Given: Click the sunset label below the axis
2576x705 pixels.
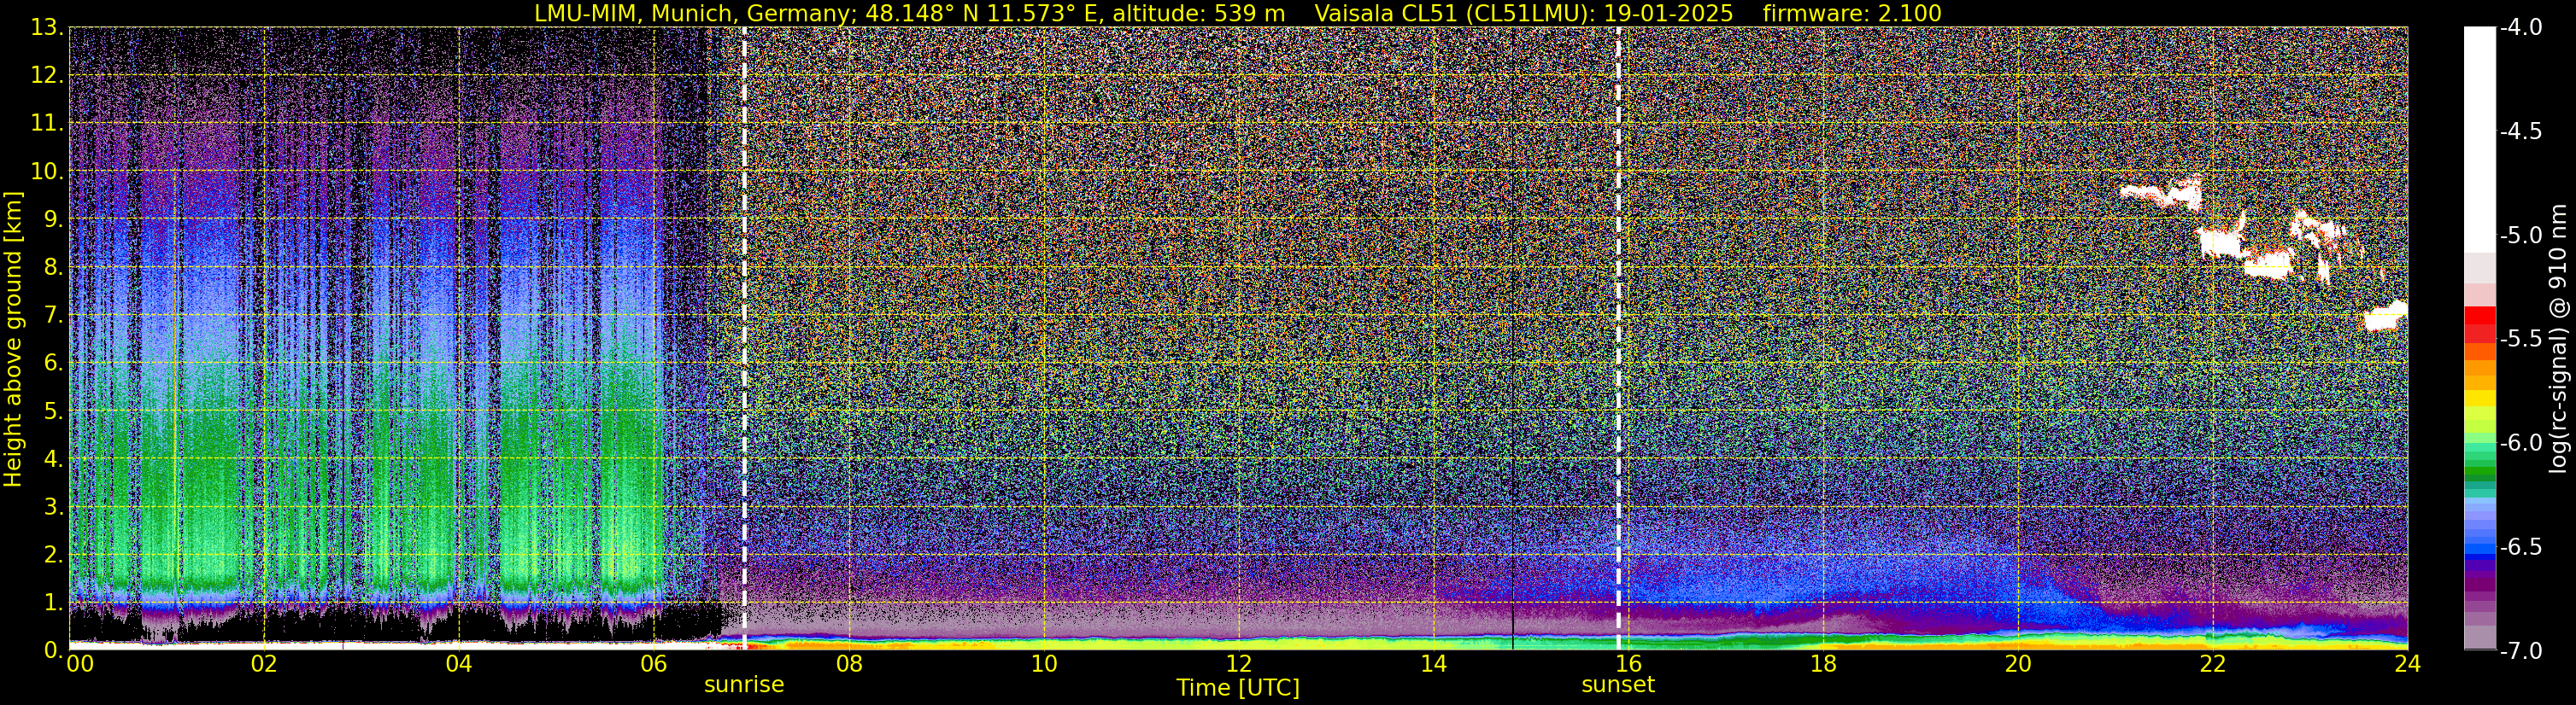Looking at the screenshot, I should [x=1618, y=685].
